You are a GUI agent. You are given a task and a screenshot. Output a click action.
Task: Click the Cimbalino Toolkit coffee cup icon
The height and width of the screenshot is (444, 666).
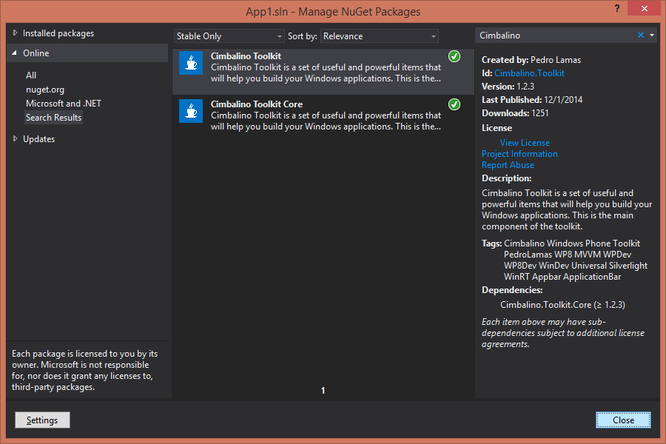pos(191,63)
